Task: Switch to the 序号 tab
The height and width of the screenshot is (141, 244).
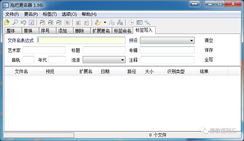Action: pyautogui.click(x=48, y=31)
